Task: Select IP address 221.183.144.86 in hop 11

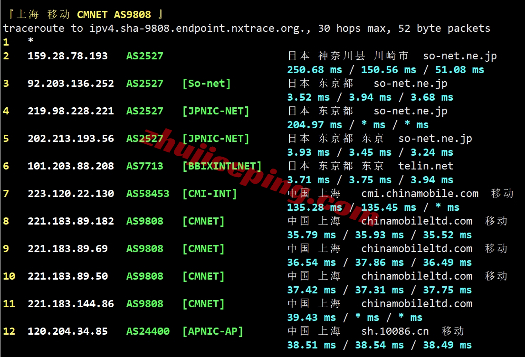Action: 71,304
